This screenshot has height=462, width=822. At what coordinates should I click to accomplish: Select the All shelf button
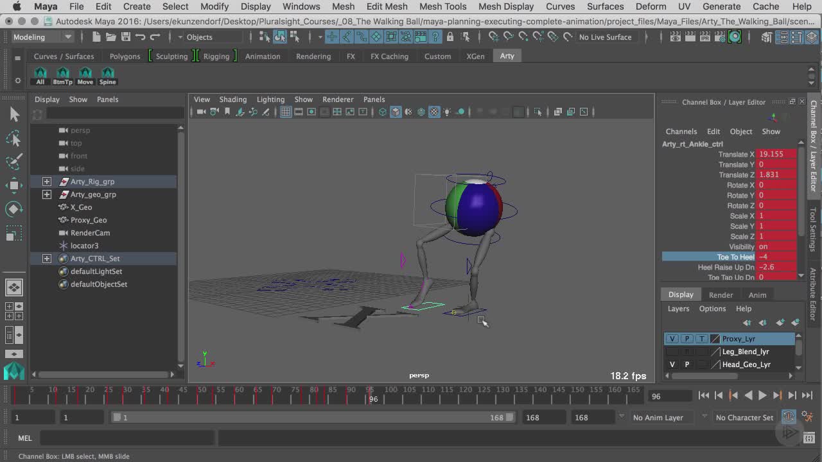coord(40,76)
